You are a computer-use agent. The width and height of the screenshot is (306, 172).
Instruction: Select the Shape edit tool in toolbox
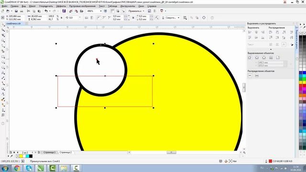point(3,30)
